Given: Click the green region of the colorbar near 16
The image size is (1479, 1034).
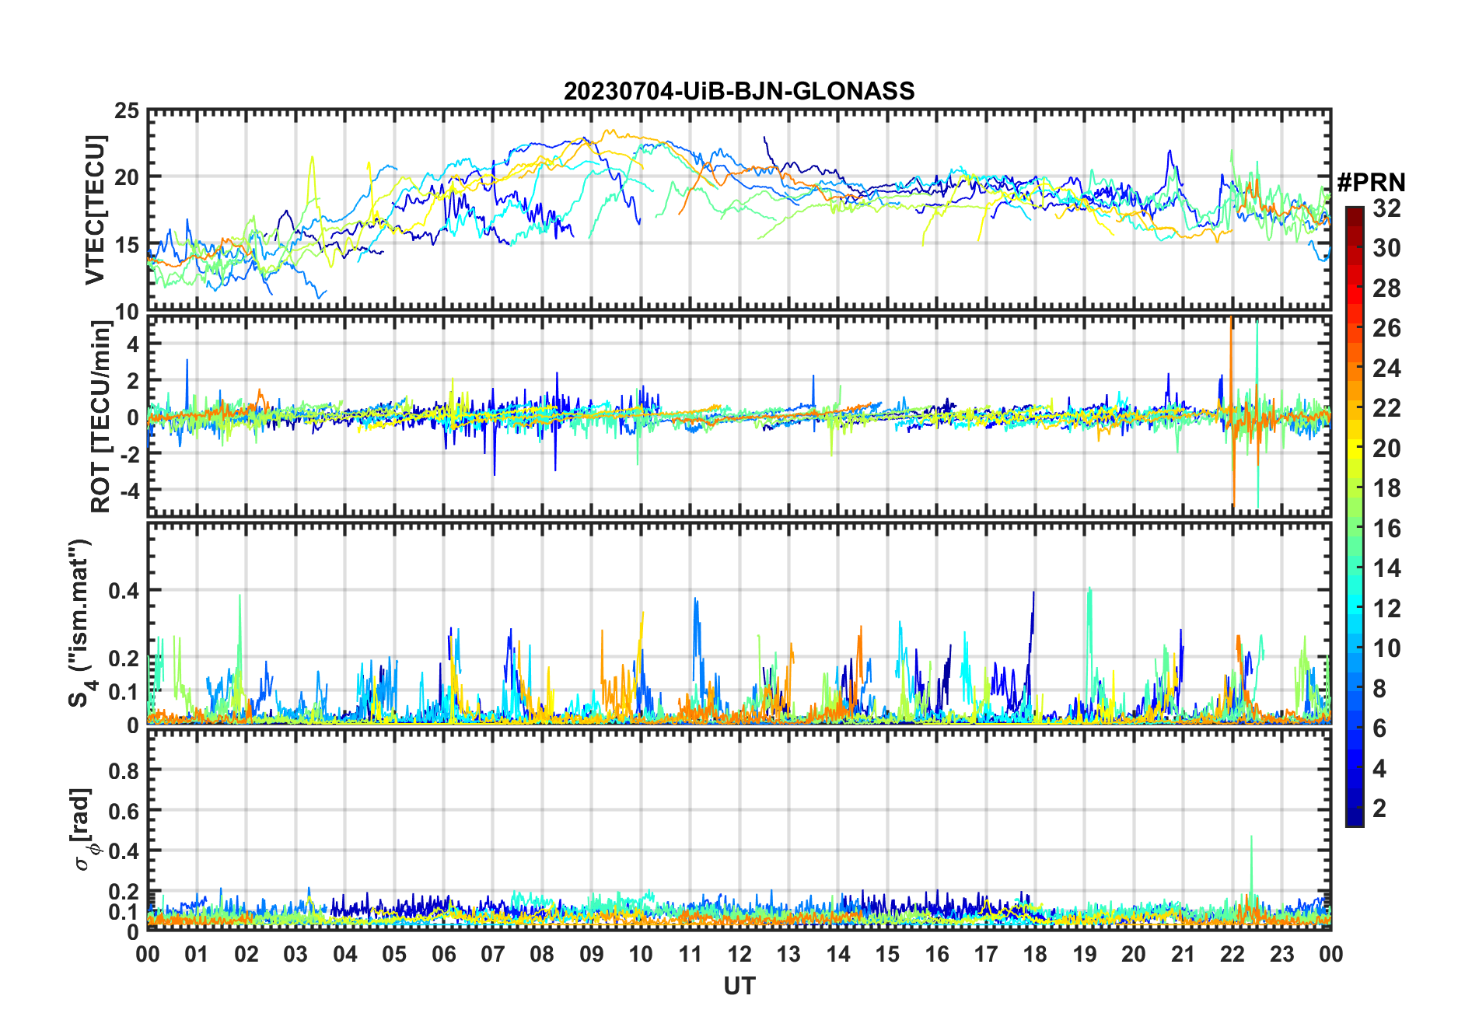Looking at the screenshot, I should [x=1355, y=529].
